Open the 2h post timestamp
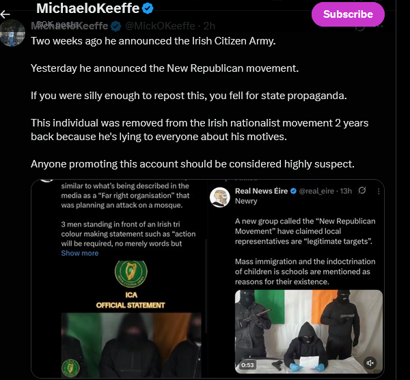Screen dimensions: 410x380 209,26
